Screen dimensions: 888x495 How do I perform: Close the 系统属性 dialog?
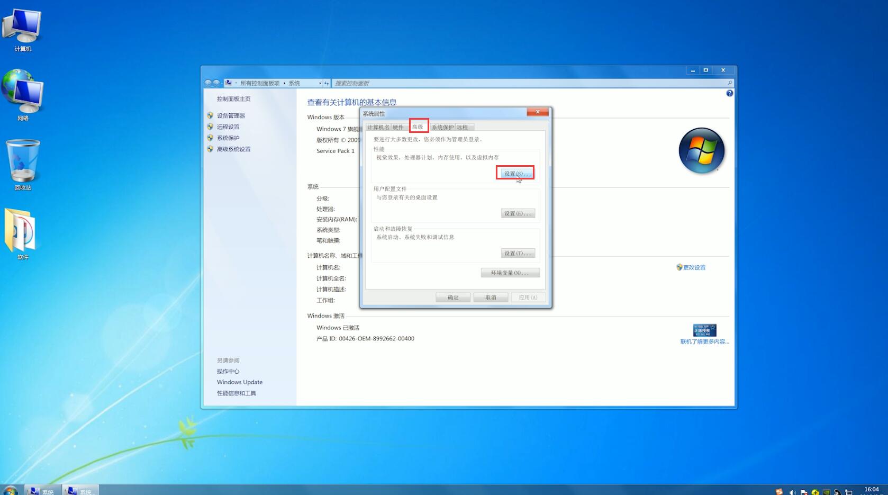(x=538, y=112)
